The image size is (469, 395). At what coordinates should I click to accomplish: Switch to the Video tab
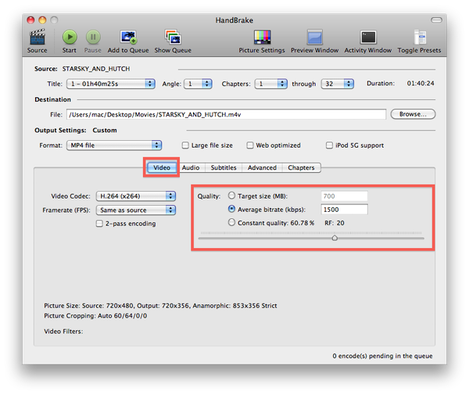[162, 167]
